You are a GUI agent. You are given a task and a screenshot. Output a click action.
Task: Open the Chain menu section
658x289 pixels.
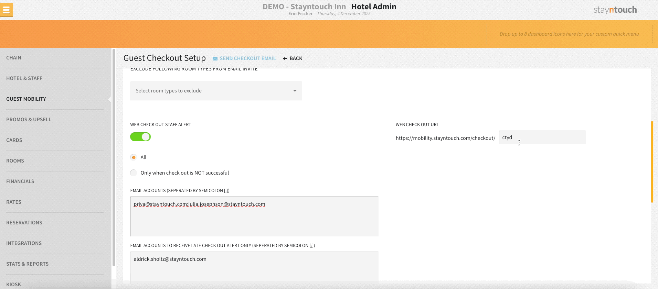[x=55, y=58]
